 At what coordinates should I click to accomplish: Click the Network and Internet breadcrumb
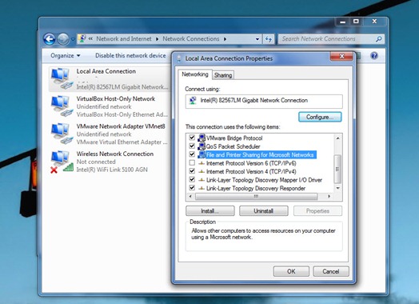(124, 39)
